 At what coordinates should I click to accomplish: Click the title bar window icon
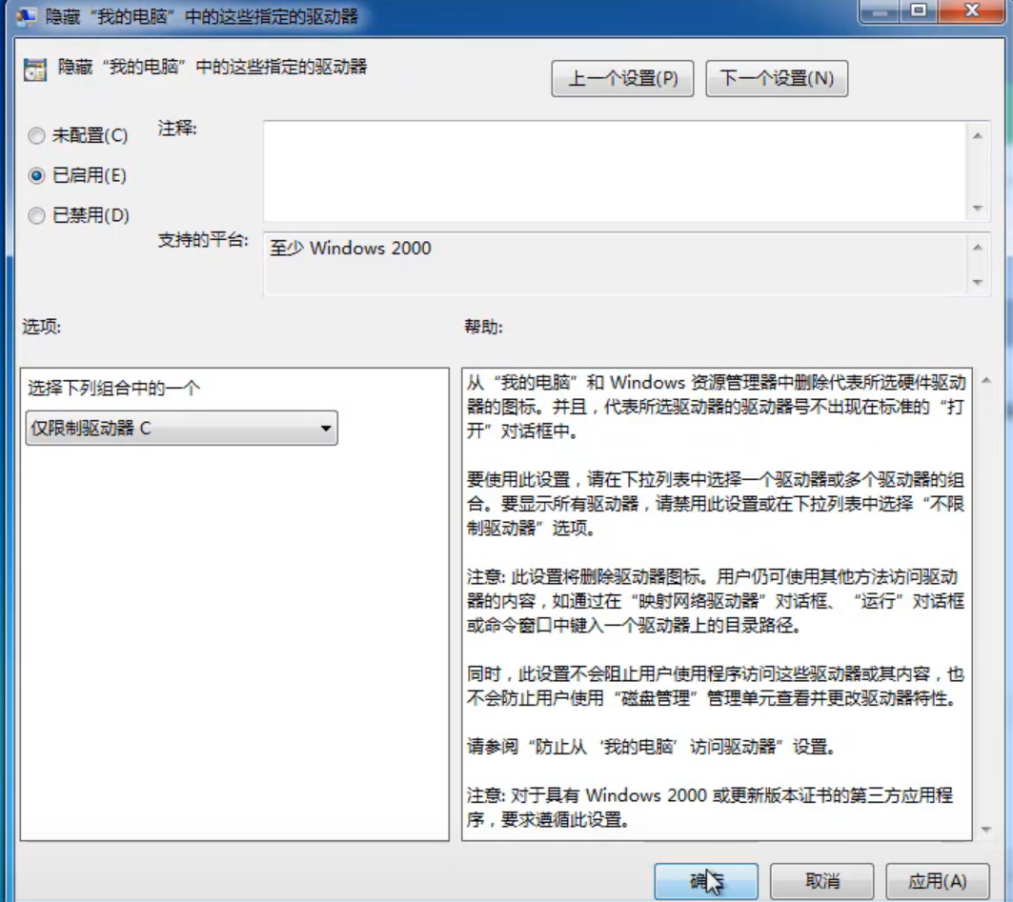click(x=26, y=16)
